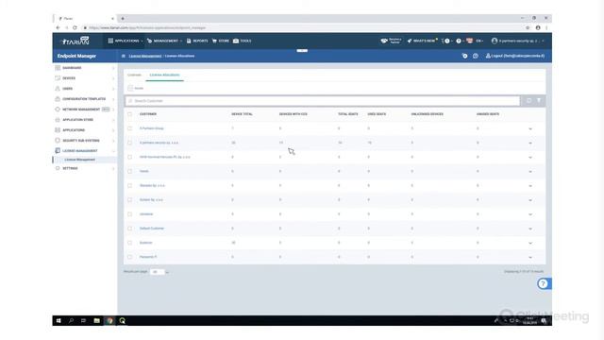Click the refresh icon beside the search field
This screenshot has height=340, width=604.
pyautogui.click(x=528, y=101)
